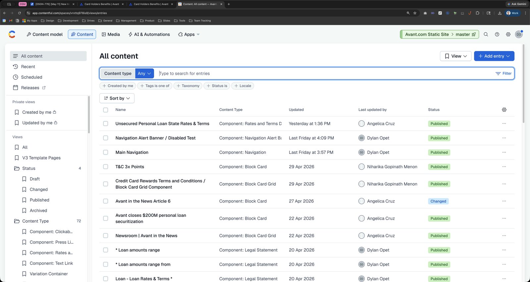Click bookmark icon next to V3 Template Pages

[x=17, y=158]
